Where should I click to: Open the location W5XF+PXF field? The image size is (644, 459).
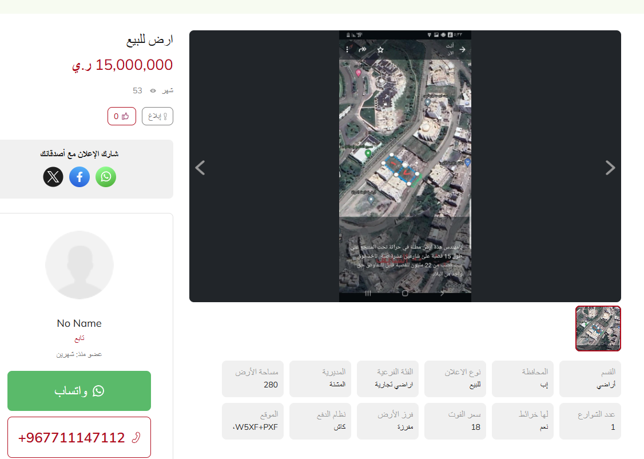pyautogui.click(x=253, y=421)
